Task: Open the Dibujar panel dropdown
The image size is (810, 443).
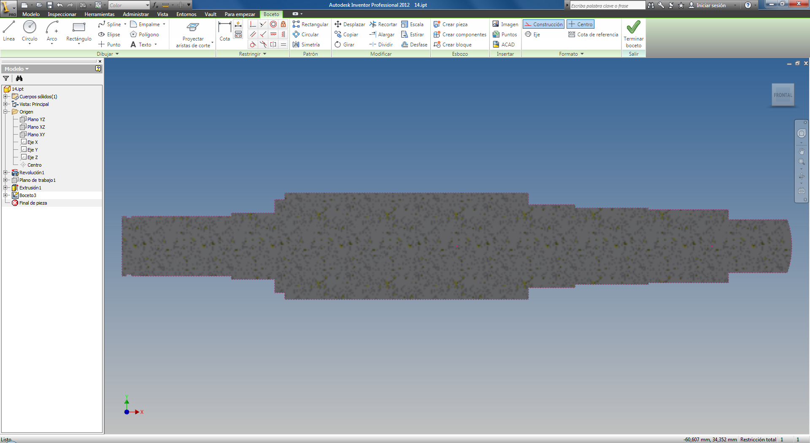Action: (x=108, y=54)
